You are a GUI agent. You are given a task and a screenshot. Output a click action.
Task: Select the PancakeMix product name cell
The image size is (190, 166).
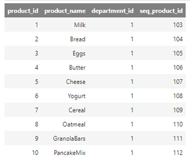[x=69, y=153]
